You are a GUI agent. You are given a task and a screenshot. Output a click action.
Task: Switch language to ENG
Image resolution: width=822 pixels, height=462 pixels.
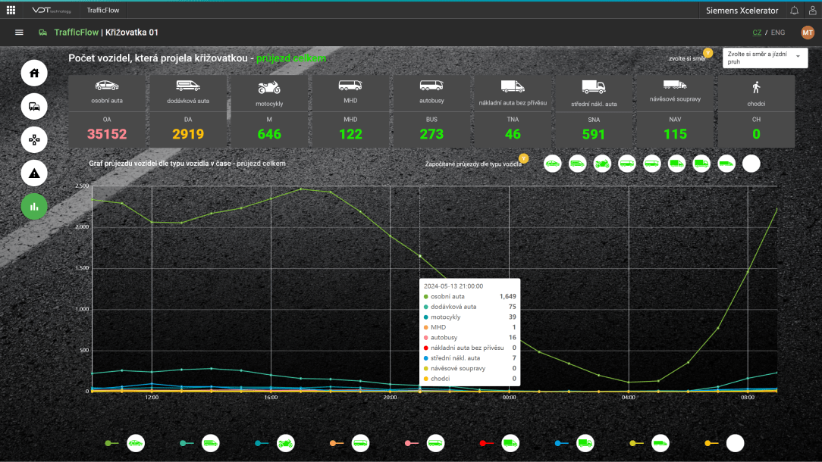[x=778, y=33]
